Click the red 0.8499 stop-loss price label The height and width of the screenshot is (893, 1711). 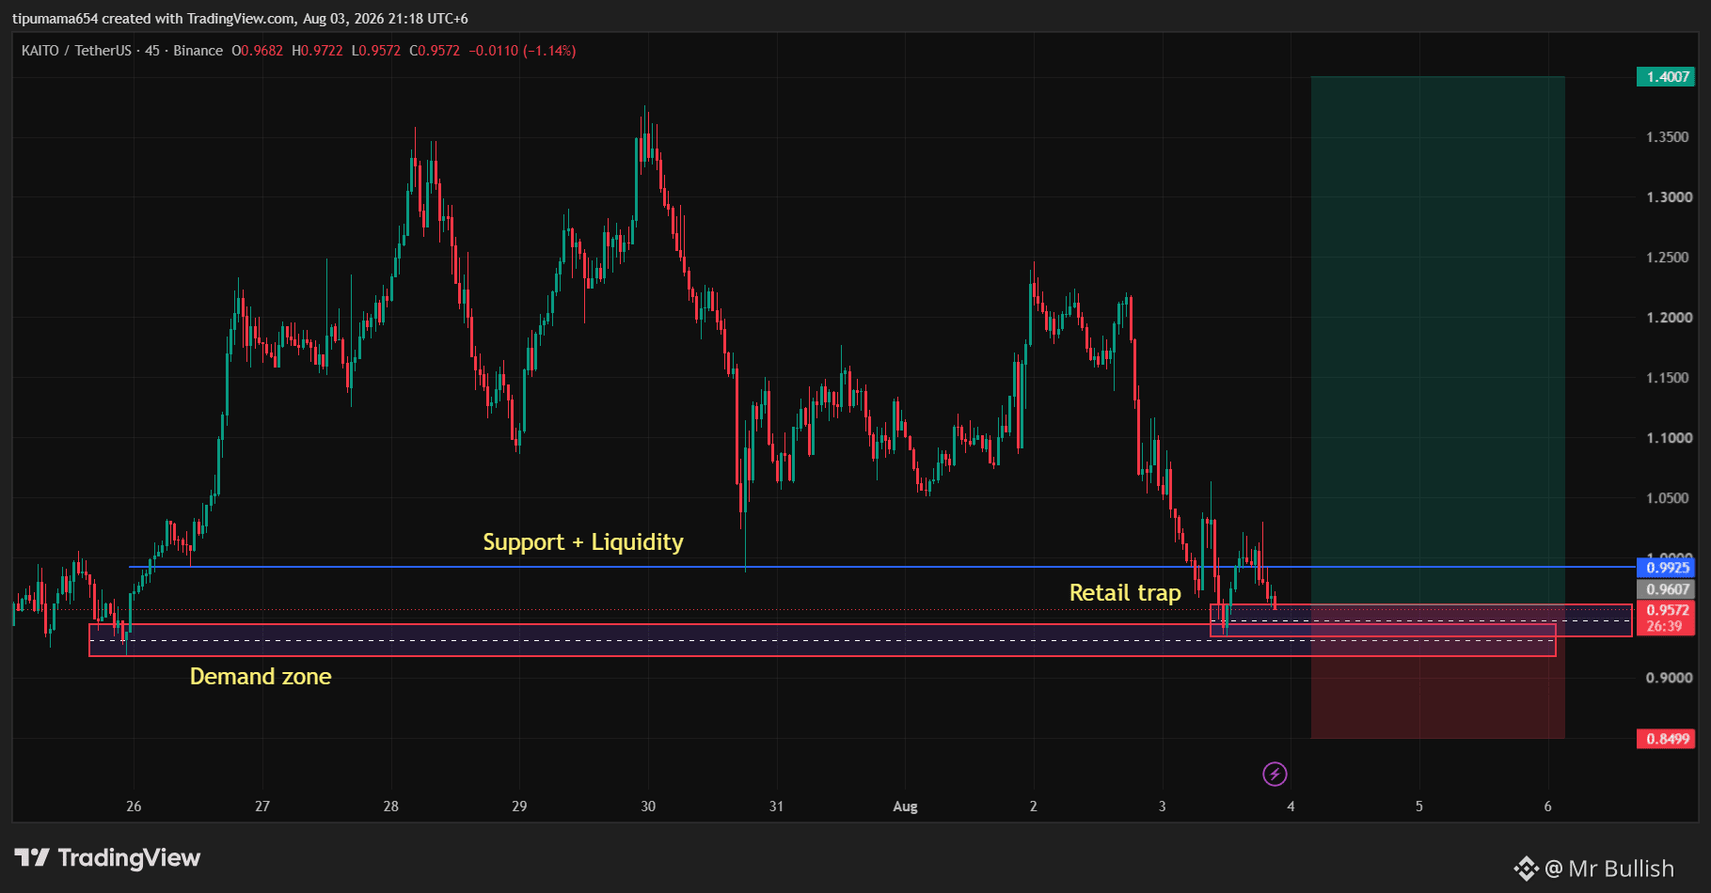pos(1666,739)
